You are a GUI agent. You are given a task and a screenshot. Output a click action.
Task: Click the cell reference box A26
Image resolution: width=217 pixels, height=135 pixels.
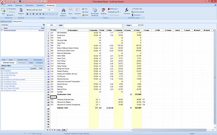pos(51,25)
